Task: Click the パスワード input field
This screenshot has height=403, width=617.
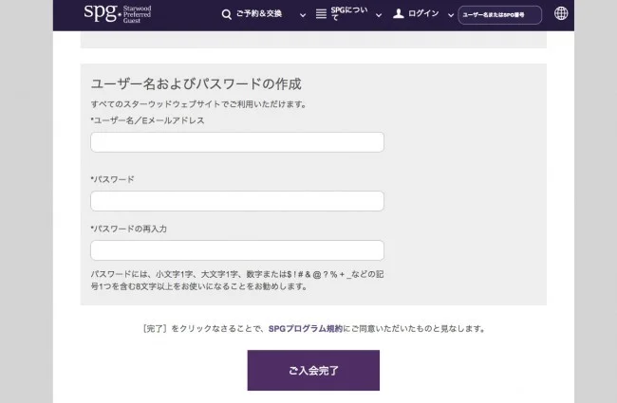Action: click(x=237, y=201)
